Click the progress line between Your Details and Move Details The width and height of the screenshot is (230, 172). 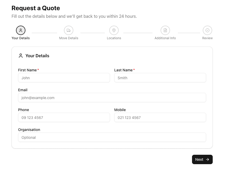44,32
